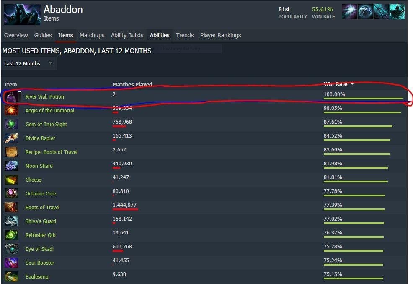Open the Eye of Skadi link

tap(39, 249)
